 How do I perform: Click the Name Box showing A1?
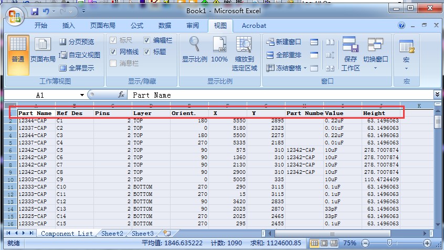coord(41,95)
